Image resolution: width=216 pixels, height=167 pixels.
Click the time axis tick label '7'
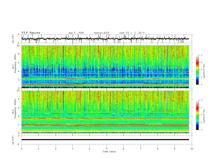[x=141, y=149]
